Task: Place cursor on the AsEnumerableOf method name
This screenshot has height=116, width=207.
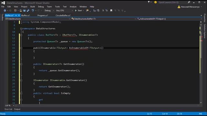Action: 78,48
